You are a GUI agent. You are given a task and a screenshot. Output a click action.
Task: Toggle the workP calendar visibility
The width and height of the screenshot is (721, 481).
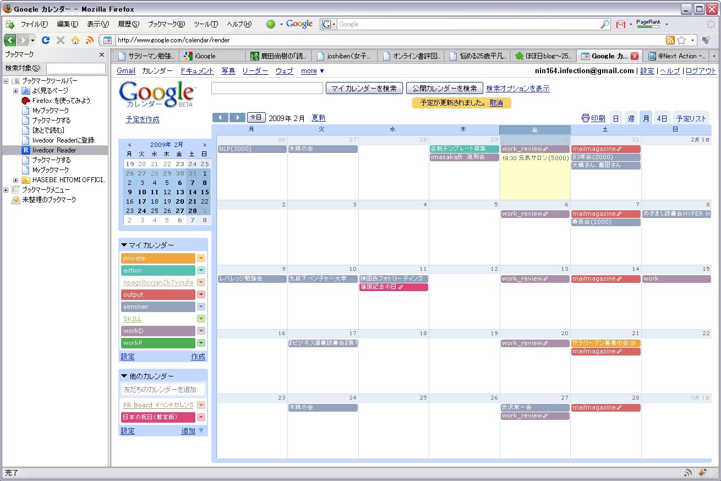(x=158, y=343)
